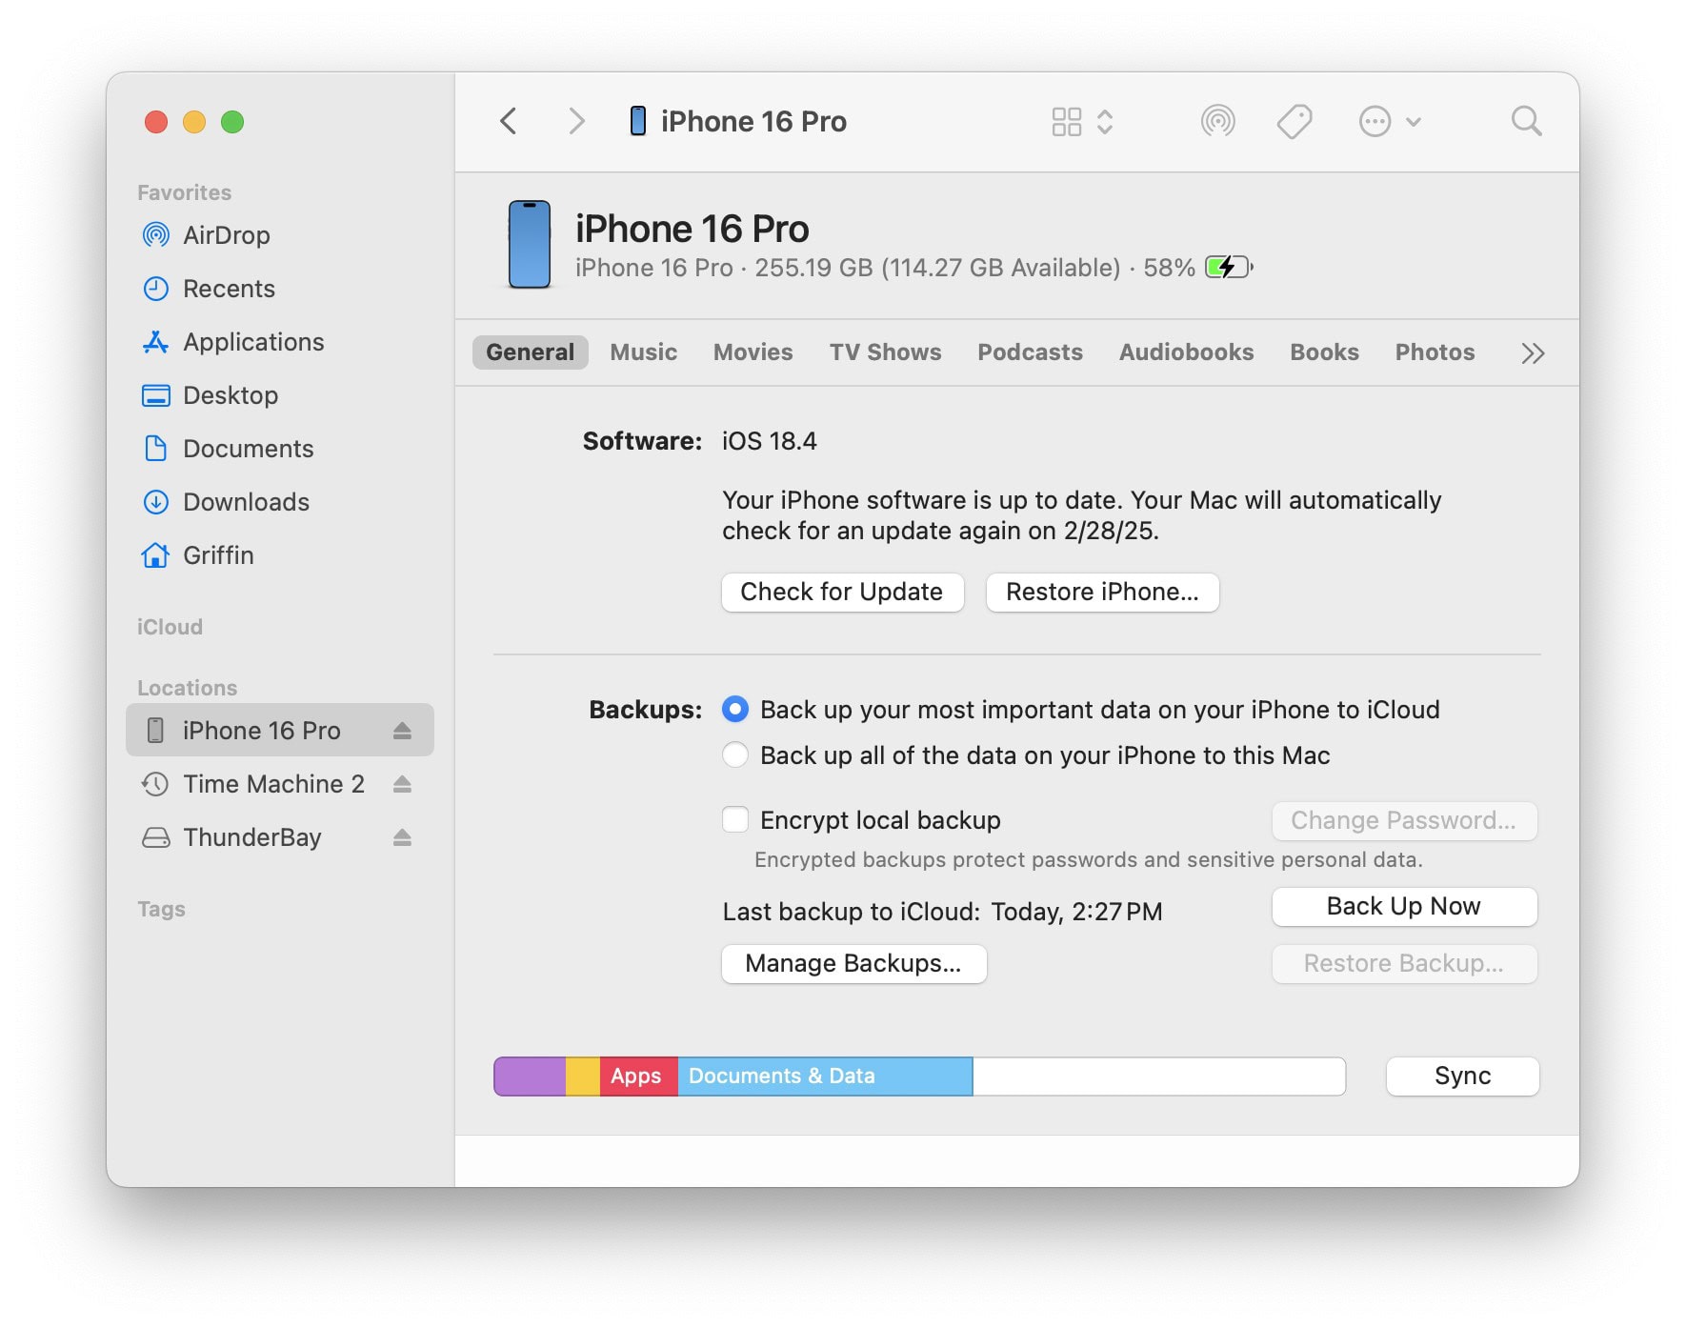Eject the ThunderBay drive

pyautogui.click(x=402, y=837)
